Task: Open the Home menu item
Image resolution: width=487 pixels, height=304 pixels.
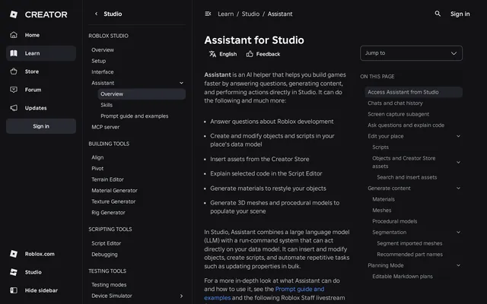Action: click(41, 35)
